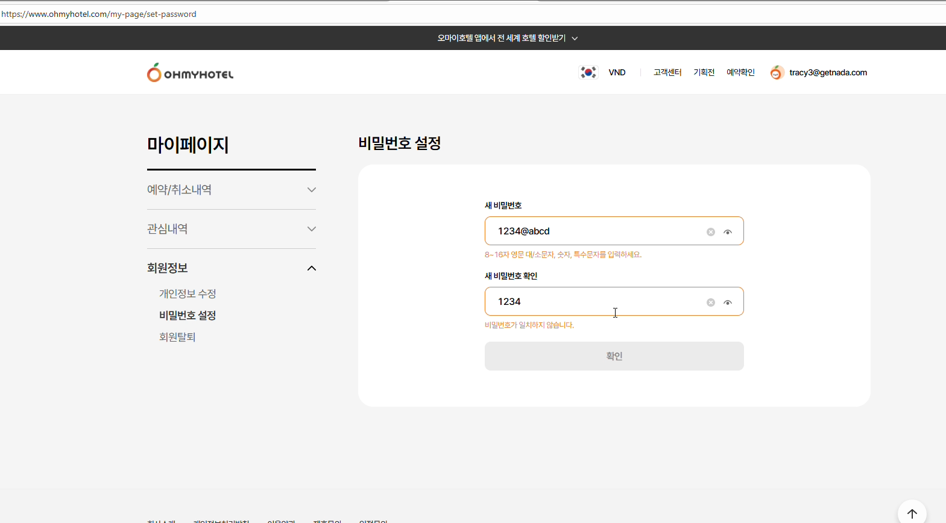This screenshot has height=523, width=946.
Task: Open the 개인정보 수정 menu item
Action: pos(188,294)
